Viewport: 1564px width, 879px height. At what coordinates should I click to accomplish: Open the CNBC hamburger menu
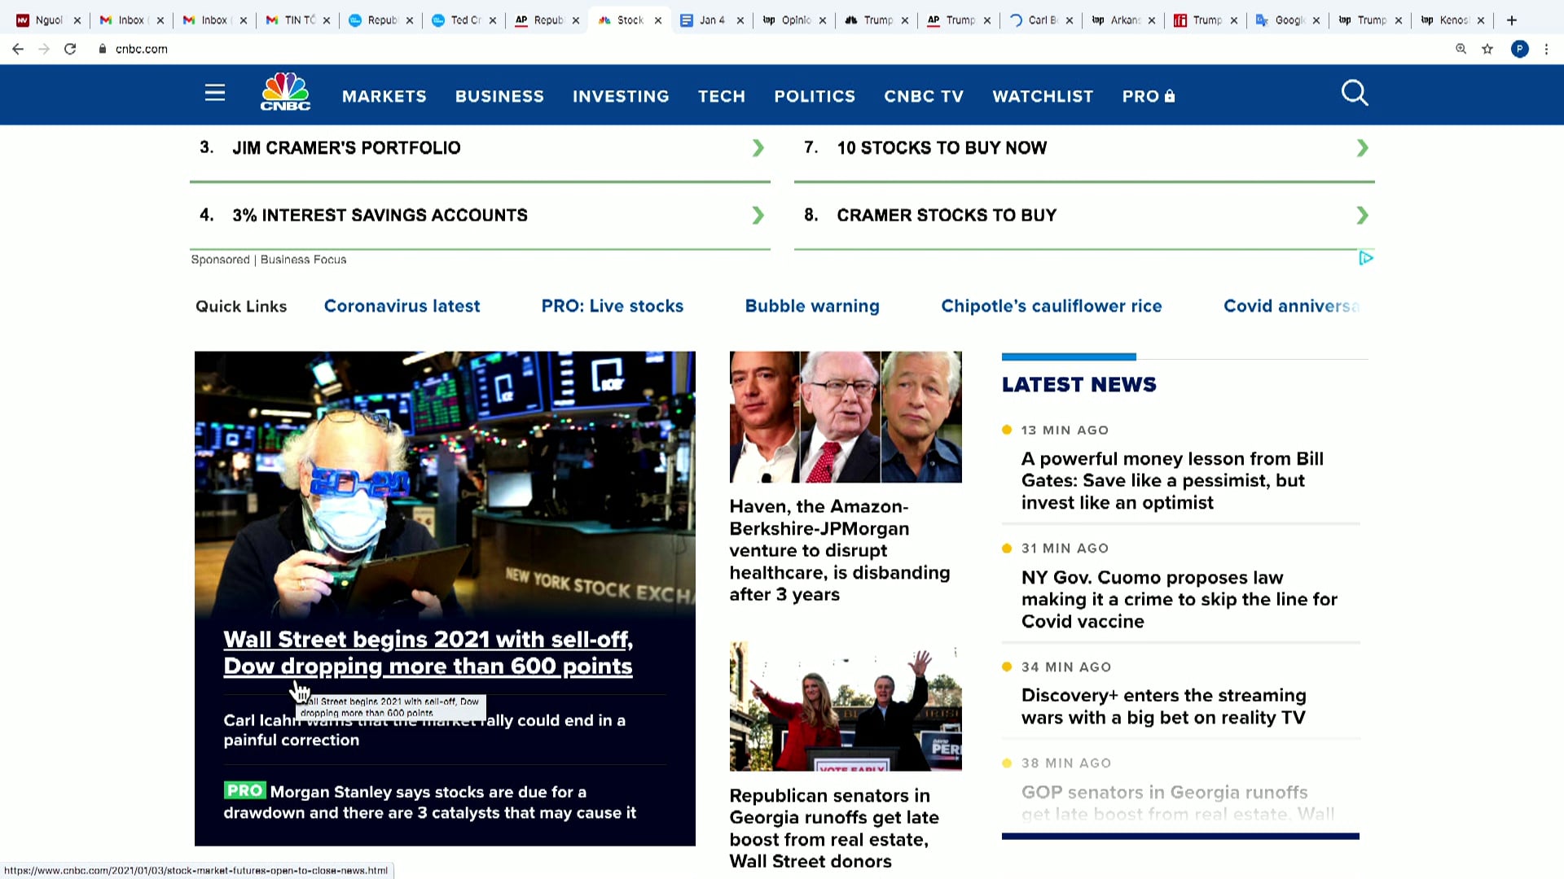click(x=215, y=94)
